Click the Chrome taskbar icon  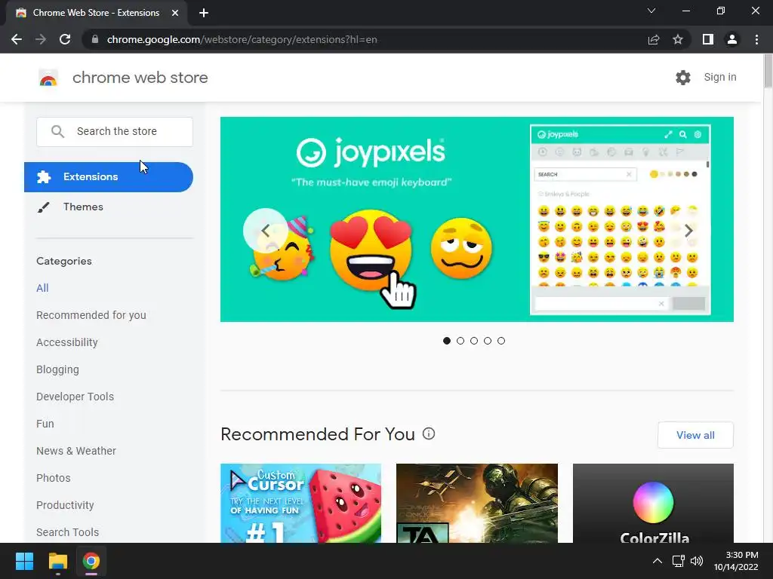[x=91, y=561]
